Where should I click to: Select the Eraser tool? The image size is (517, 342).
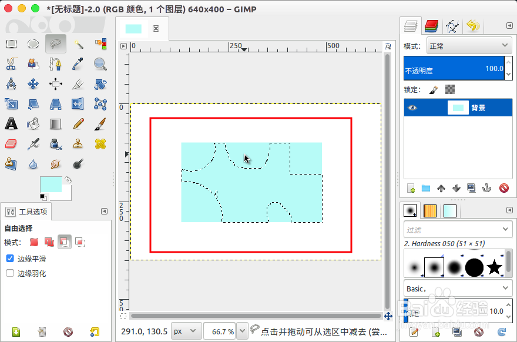pyautogui.click(x=11, y=144)
